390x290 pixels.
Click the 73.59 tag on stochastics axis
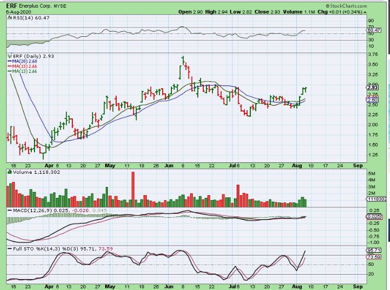[374, 257]
